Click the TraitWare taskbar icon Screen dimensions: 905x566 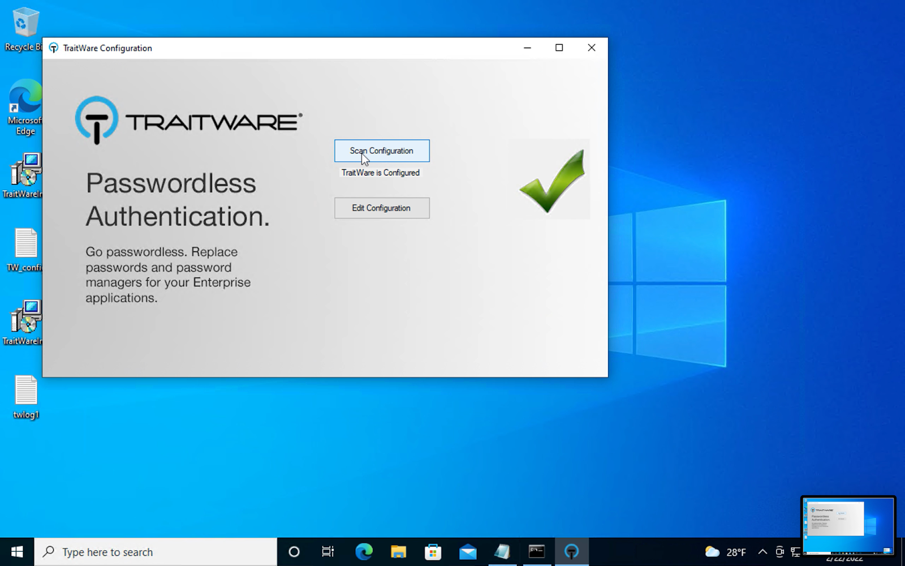(x=571, y=552)
